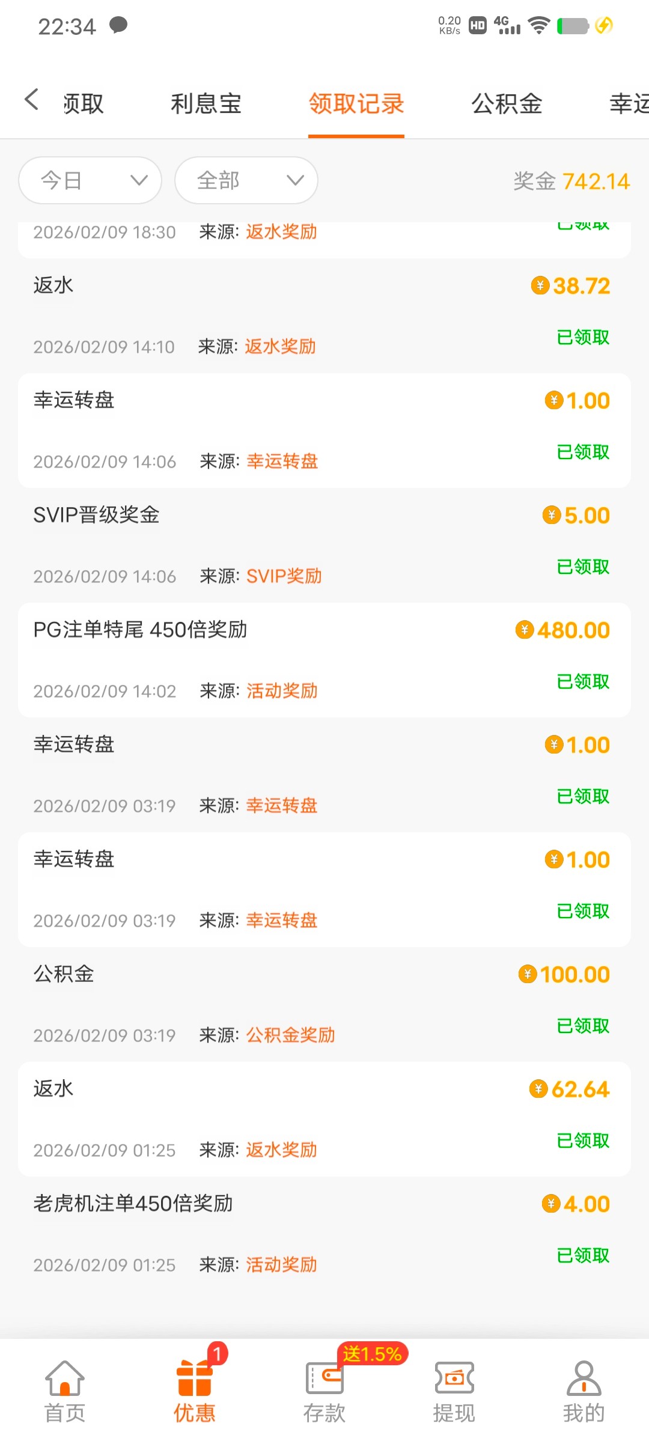This screenshot has height=1447, width=649.
Task: Switch to the 利息宝 tab
Action: [x=206, y=104]
